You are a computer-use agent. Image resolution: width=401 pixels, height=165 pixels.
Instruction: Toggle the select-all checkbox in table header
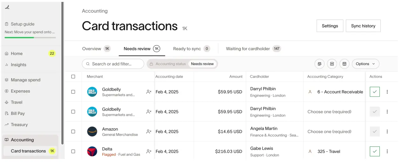click(x=73, y=77)
